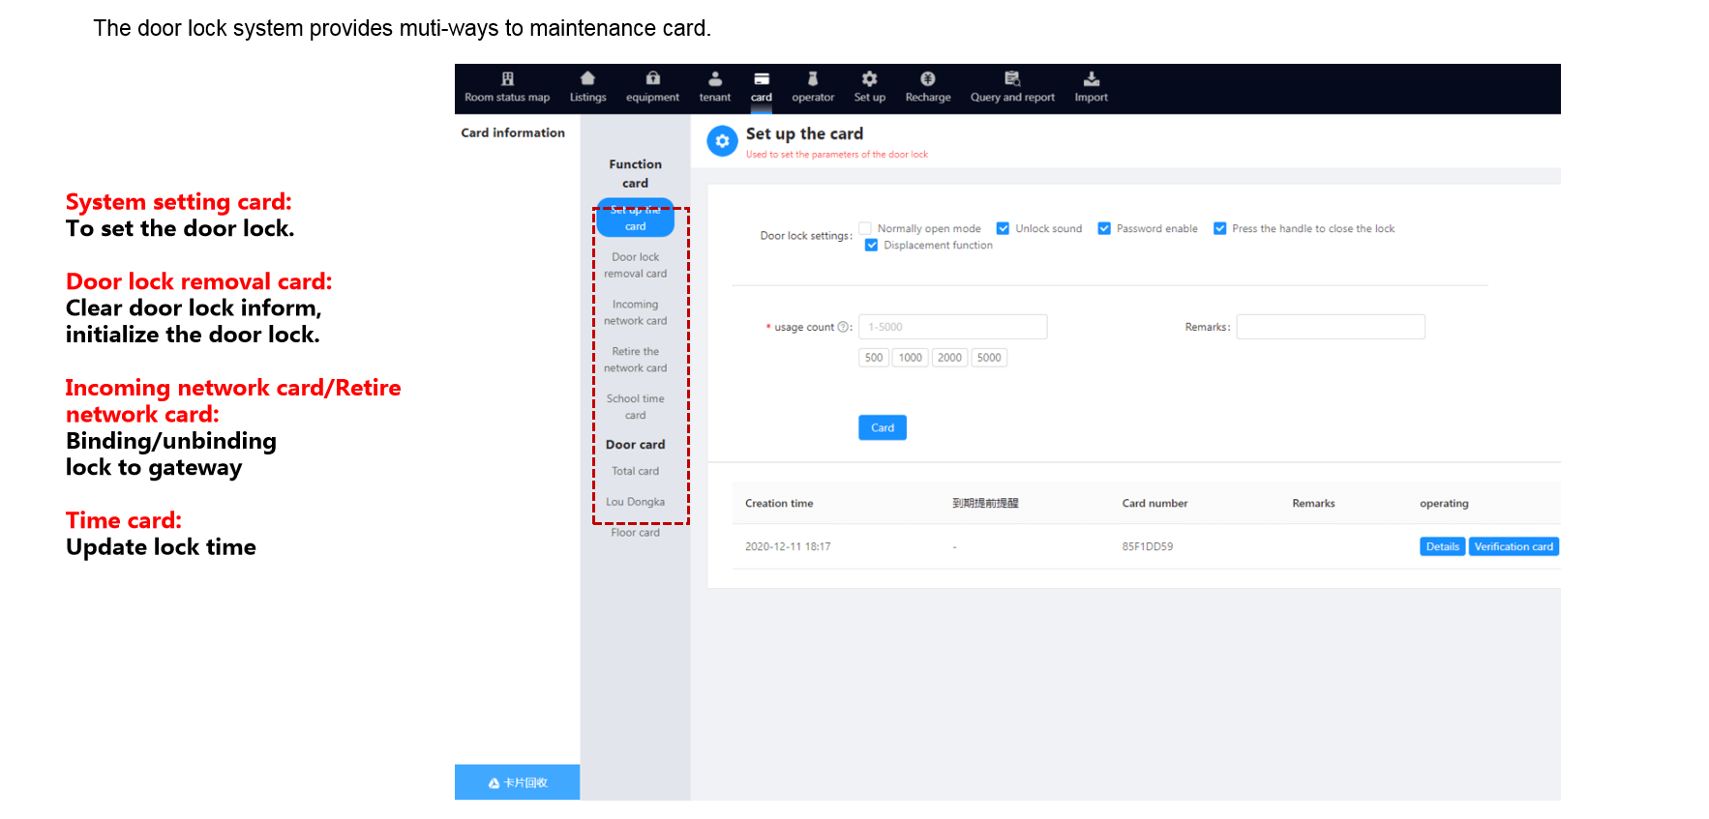
Task: Open the Listings house icon
Action: coord(587,79)
